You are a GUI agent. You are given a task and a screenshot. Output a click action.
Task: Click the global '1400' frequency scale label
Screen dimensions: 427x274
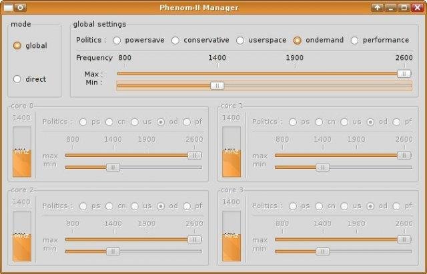coord(217,58)
